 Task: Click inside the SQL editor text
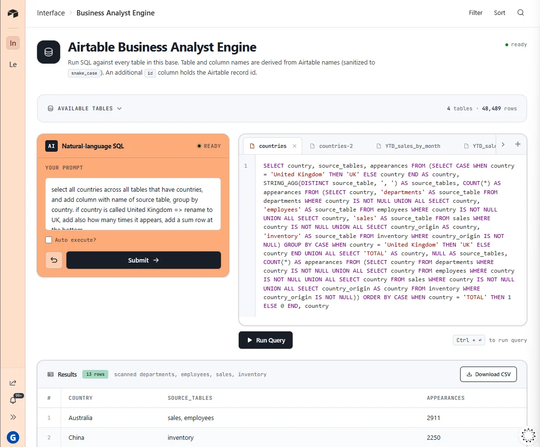(389, 236)
